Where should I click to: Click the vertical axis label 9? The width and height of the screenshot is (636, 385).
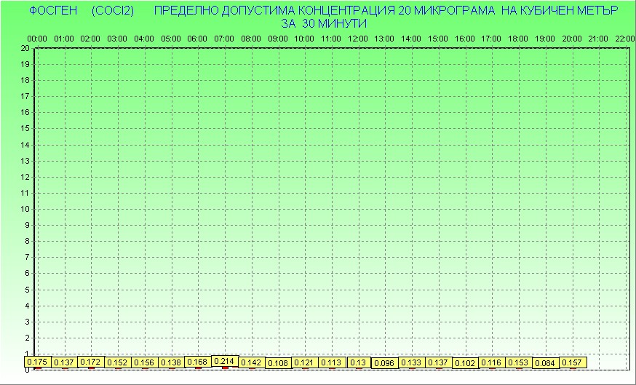tap(28, 225)
